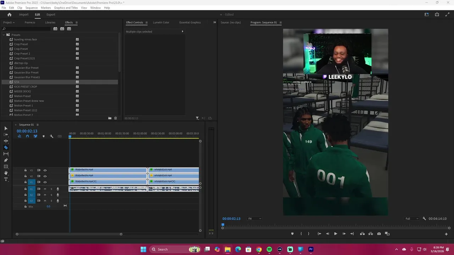Step back one frame

327,234
